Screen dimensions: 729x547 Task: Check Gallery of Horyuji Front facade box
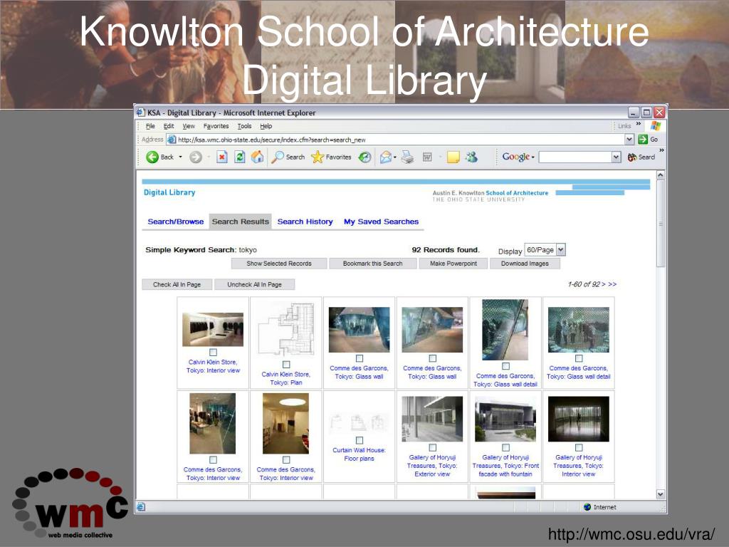tap(506, 447)
